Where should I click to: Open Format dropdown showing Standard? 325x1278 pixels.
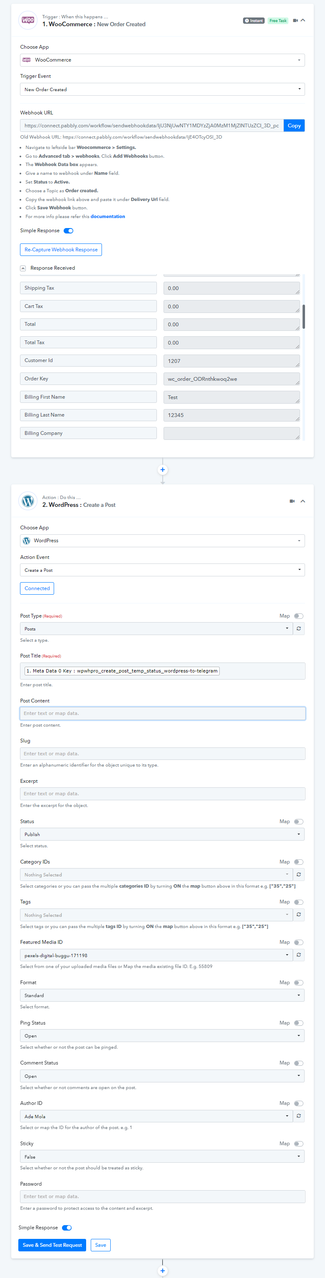tap(162, 995)
